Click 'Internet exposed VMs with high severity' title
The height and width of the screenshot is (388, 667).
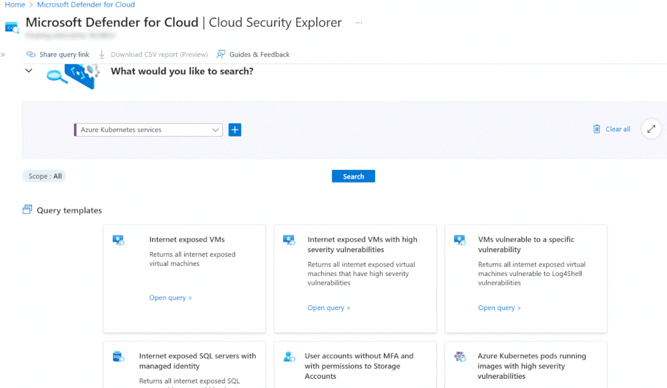pyautogui.click(x=363, y=245)
